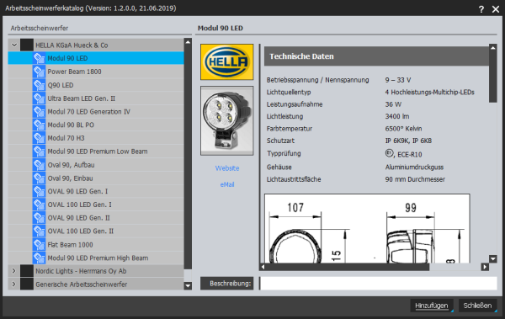Click the icon beside OVAL 90 LED Gen. II
The width and height of the screenshot is (505, 319).
[39, 218]
